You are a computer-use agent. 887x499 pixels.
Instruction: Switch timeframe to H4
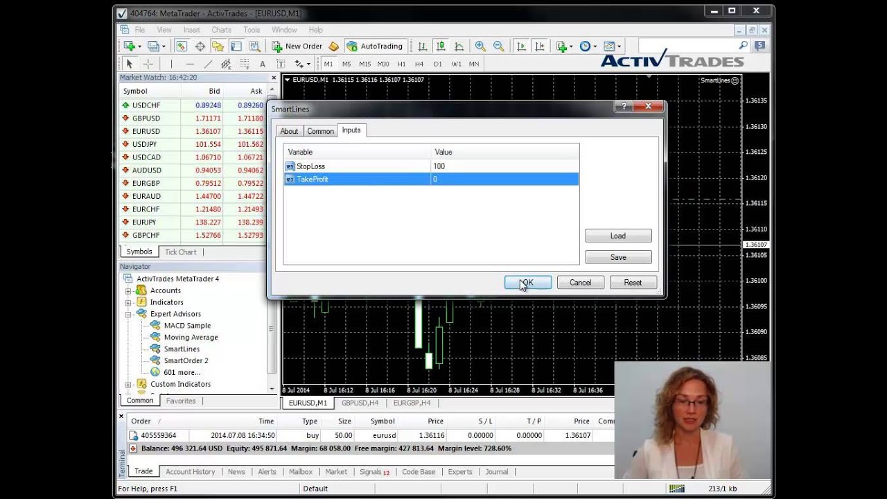(x=419, y=64)
